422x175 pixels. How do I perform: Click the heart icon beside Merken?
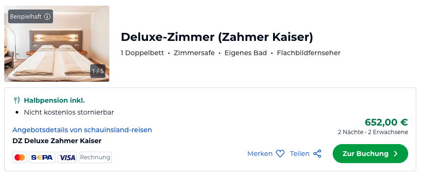tap(280, 154)
